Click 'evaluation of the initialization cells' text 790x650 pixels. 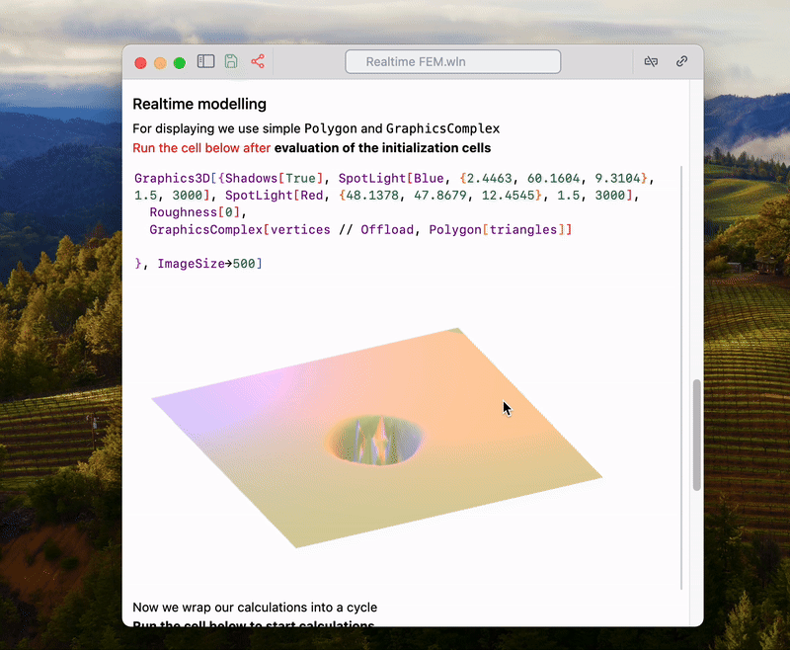coord(382,148)
